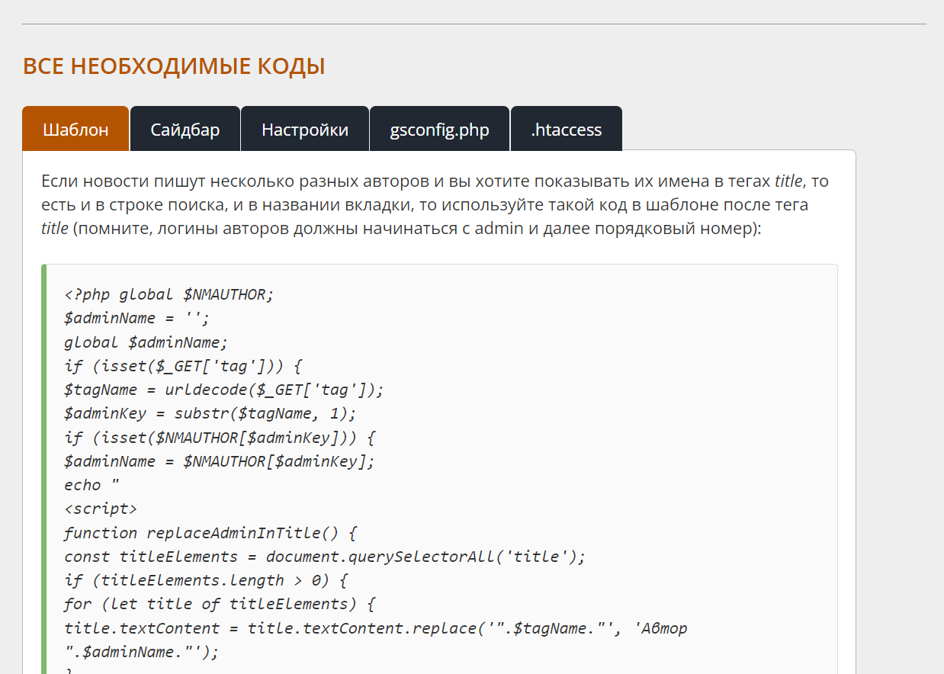This screenshot has height=674, width=944.
Task: Click code line '$tagName = urldecode($_GET...'
Action: (224, 390)
